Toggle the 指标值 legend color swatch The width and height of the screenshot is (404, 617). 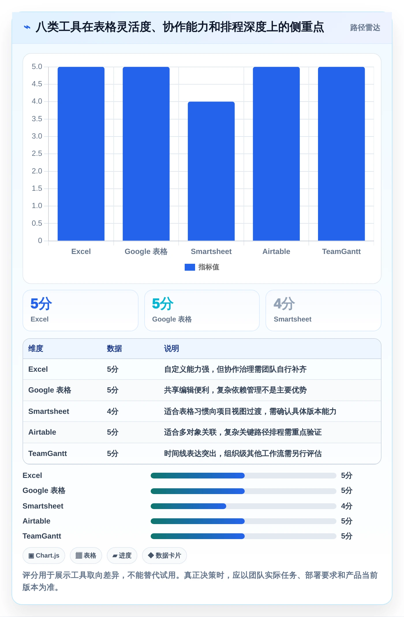(x=190, y=267)
